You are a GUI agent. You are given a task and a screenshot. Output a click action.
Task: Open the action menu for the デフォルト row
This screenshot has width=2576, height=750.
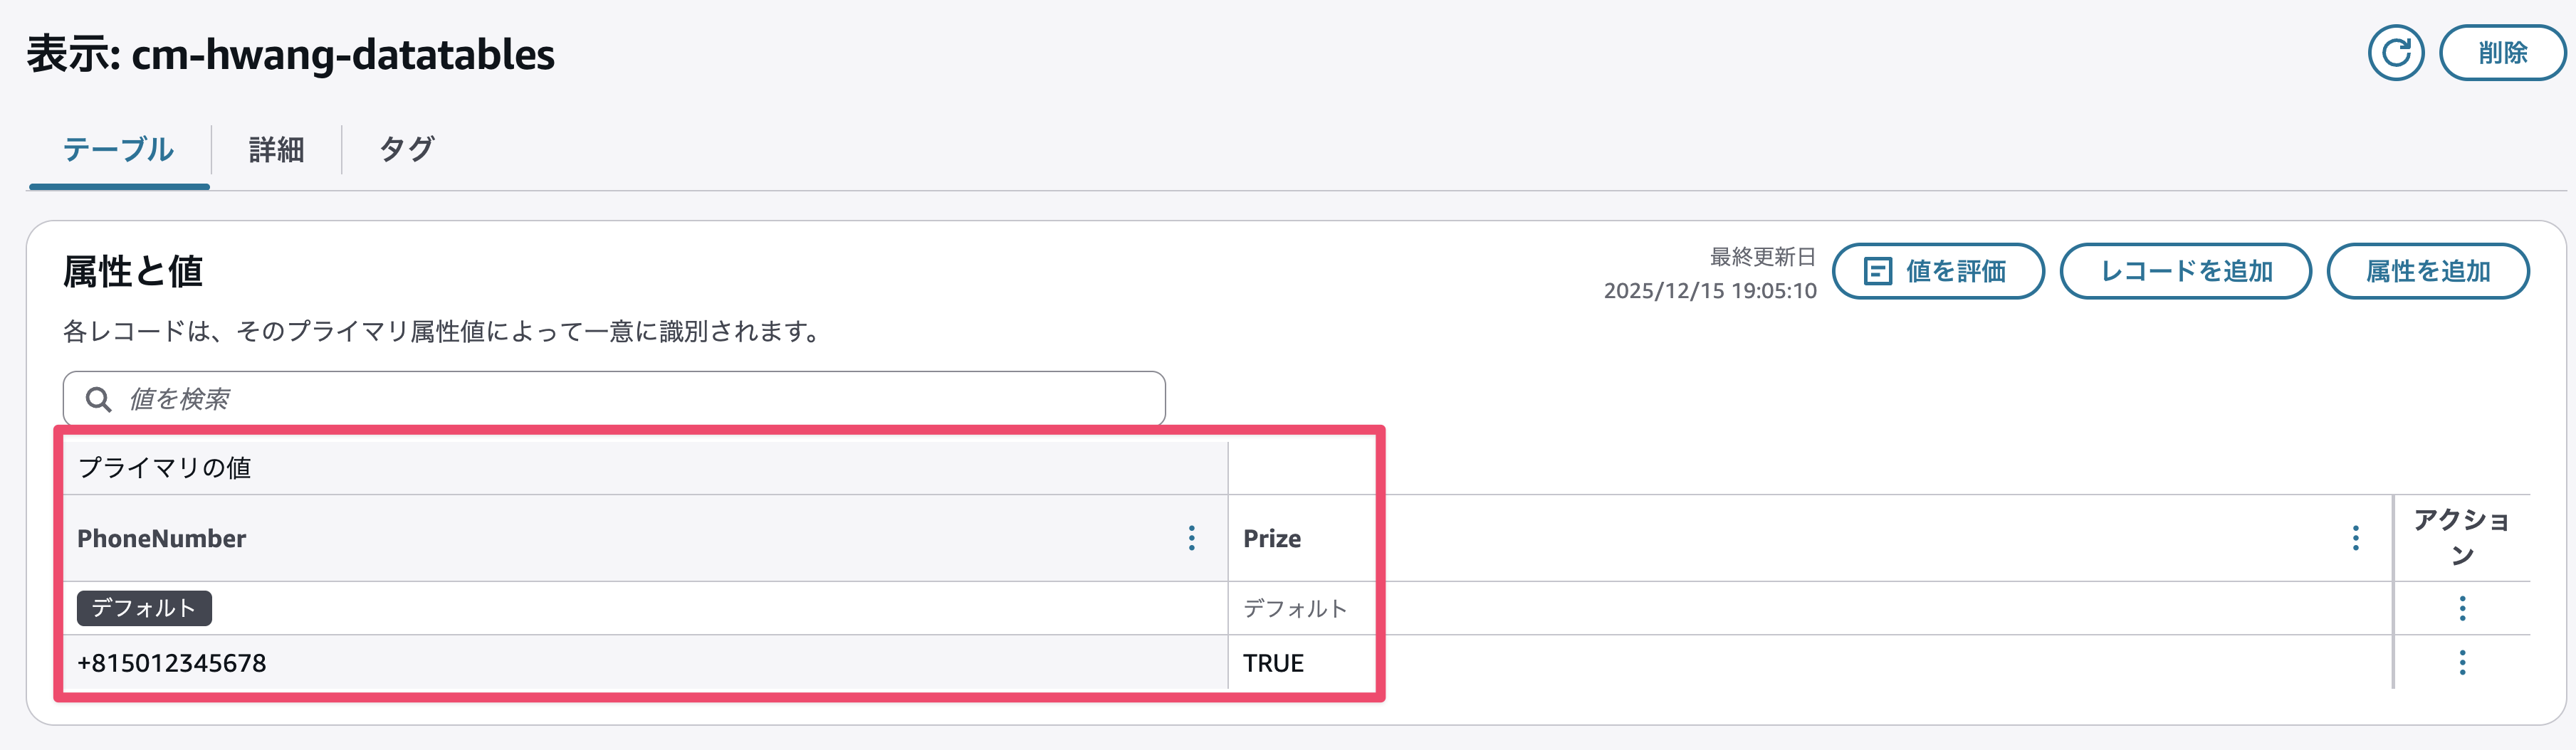2462,608
